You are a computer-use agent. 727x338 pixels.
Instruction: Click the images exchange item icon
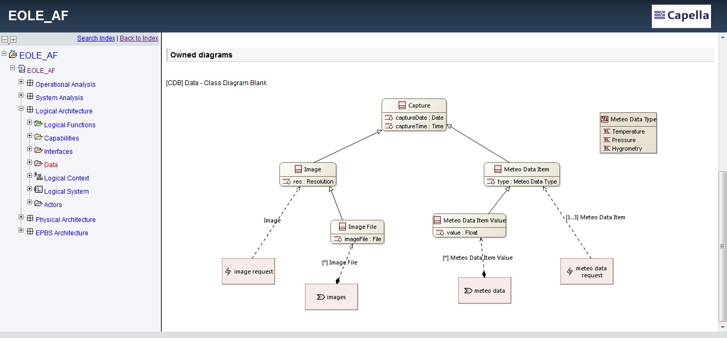320,297
